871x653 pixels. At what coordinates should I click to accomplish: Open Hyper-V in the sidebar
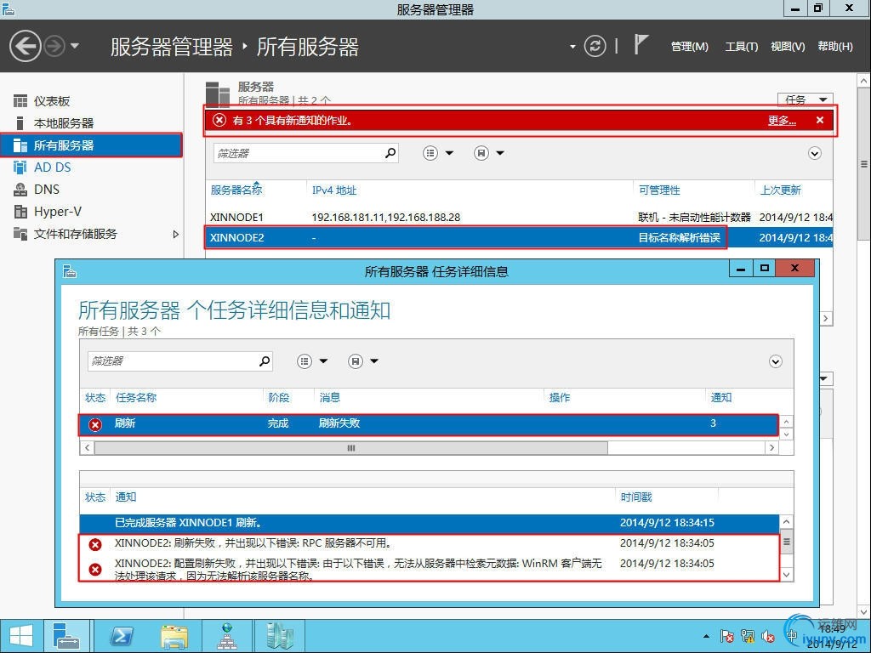click(58, 212)
